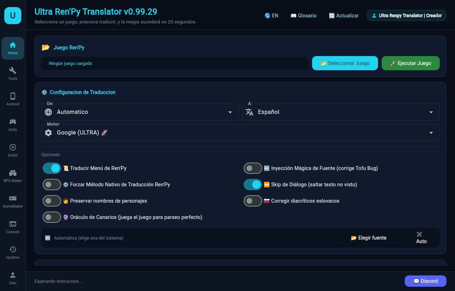Screen dimensions: 455x291
Task: Toggle Traducir Menú de Ren'Py switch
Action: (52, 168)
